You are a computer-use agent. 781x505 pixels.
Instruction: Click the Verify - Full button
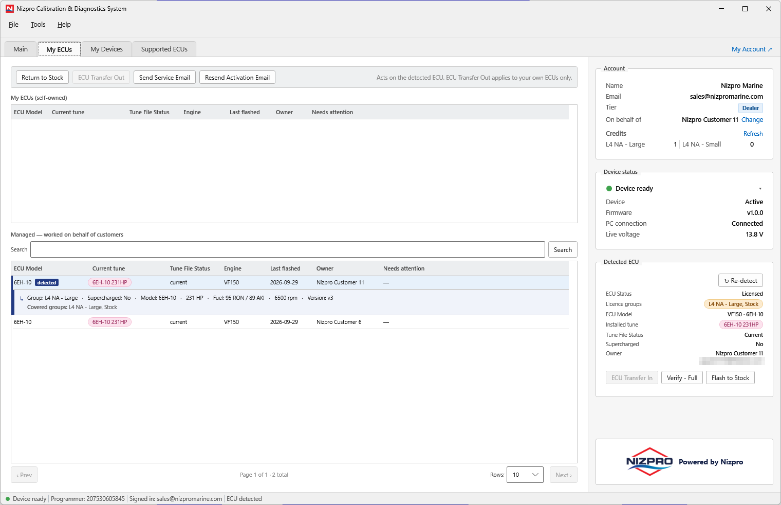tap(682, 378)
